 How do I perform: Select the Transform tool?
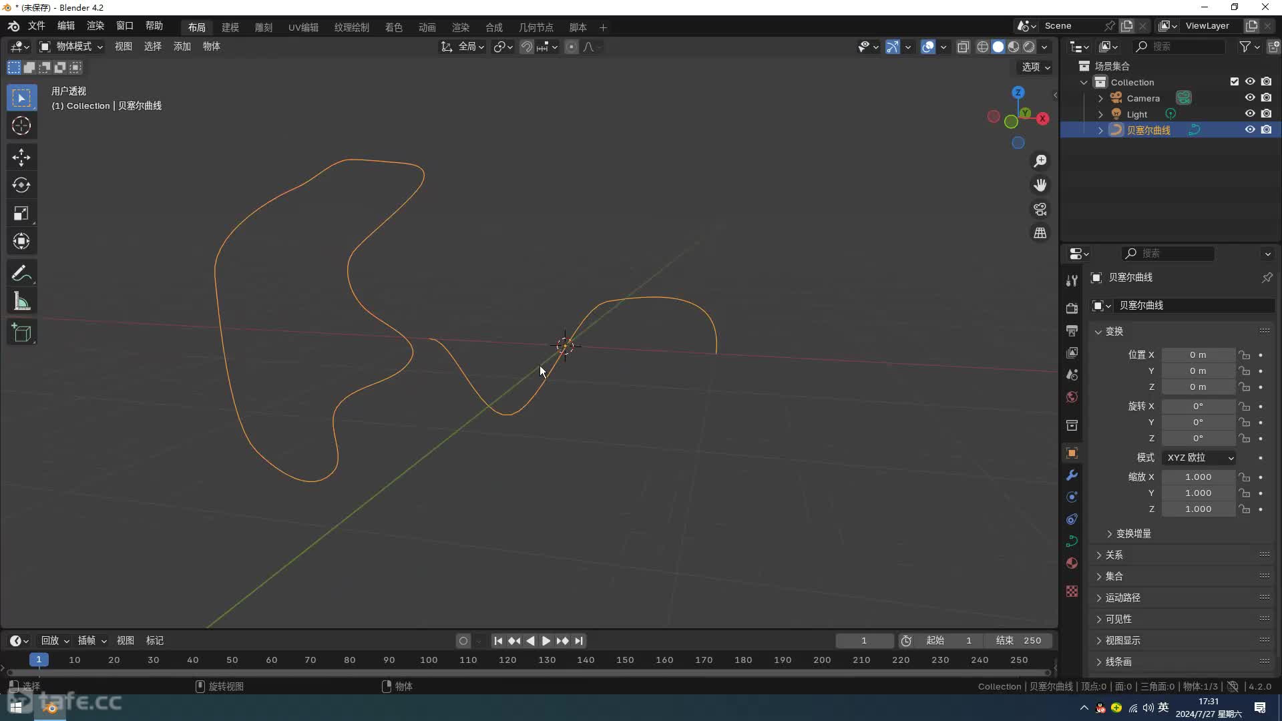click(21, 241)
